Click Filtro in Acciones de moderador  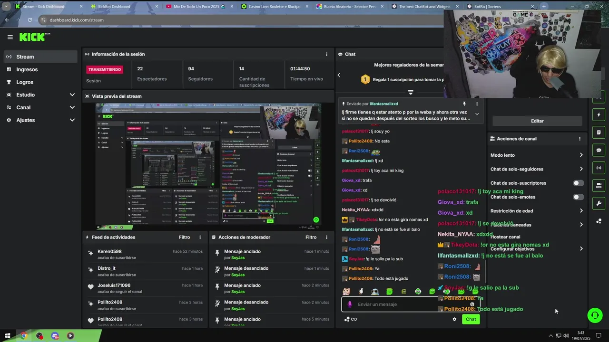(x=311, y=237)
